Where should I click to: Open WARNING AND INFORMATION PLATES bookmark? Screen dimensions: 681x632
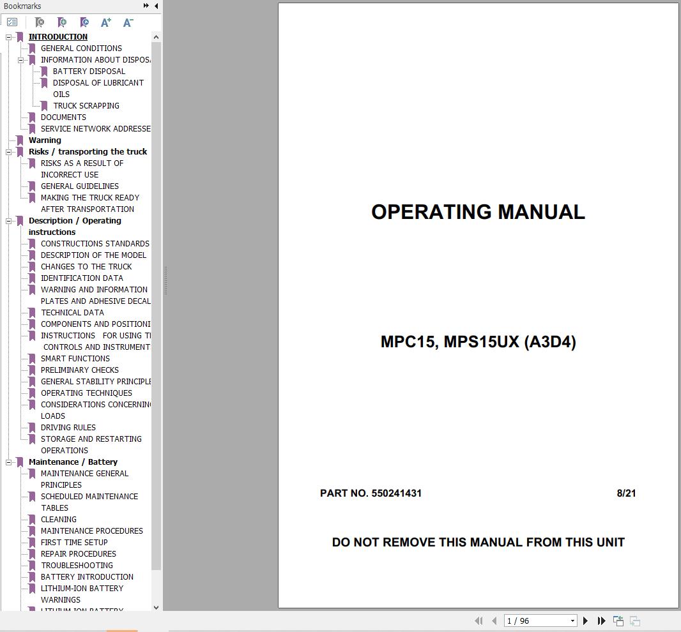[96, 295]
